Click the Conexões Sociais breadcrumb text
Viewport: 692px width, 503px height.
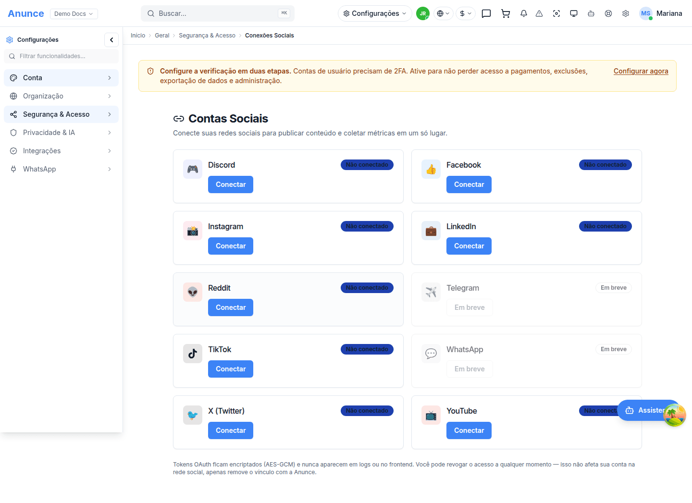[270, 36]
